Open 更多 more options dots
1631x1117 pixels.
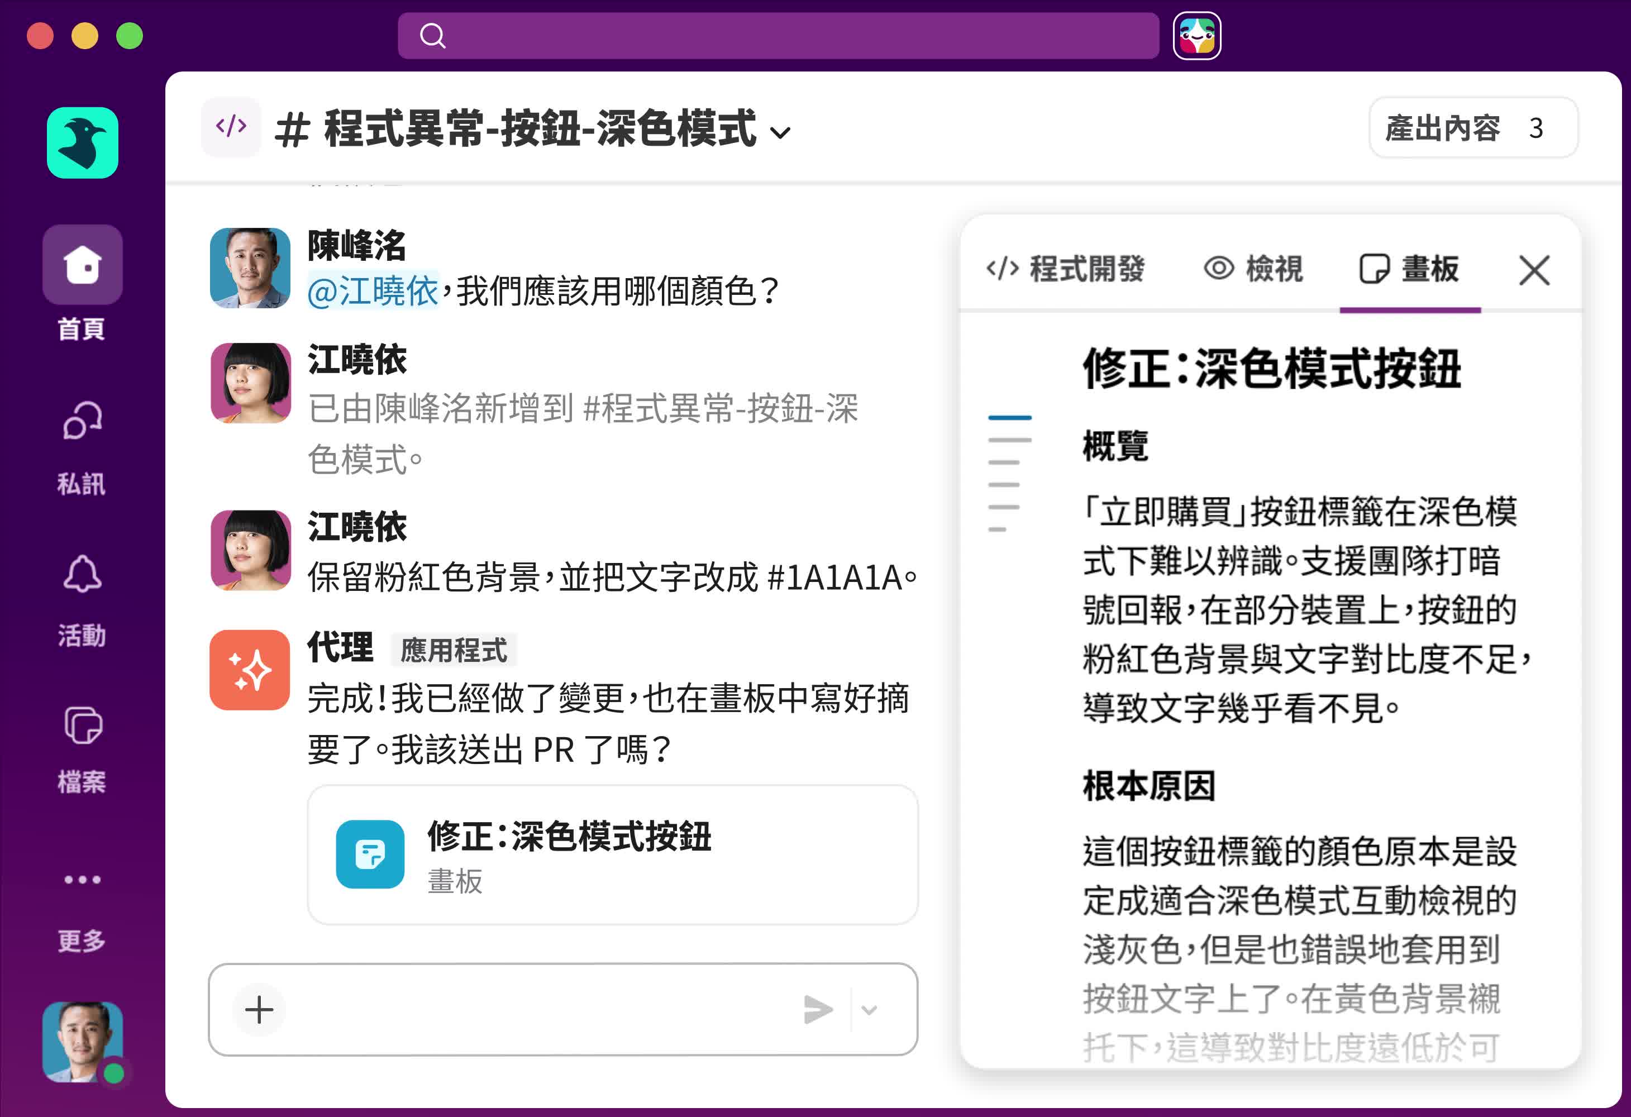click(82, 911)
